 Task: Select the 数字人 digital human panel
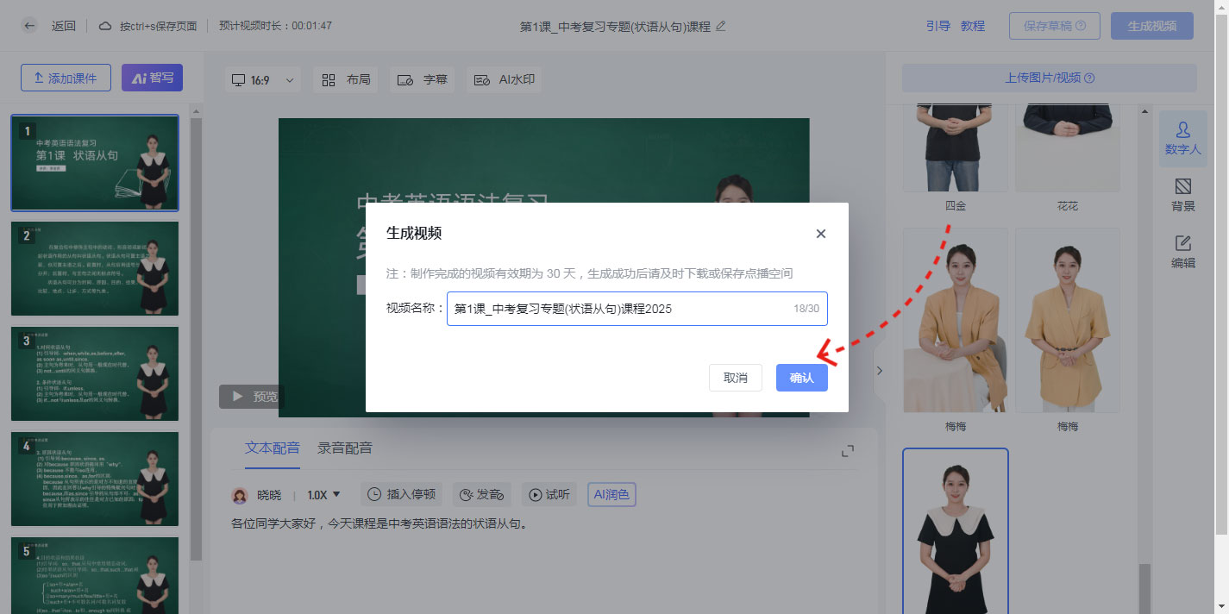pyautogui.click(x=1182, y=138)
